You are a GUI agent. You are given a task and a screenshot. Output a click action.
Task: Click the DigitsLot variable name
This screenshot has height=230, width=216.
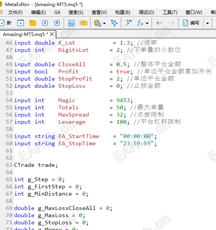coord(74,50)
